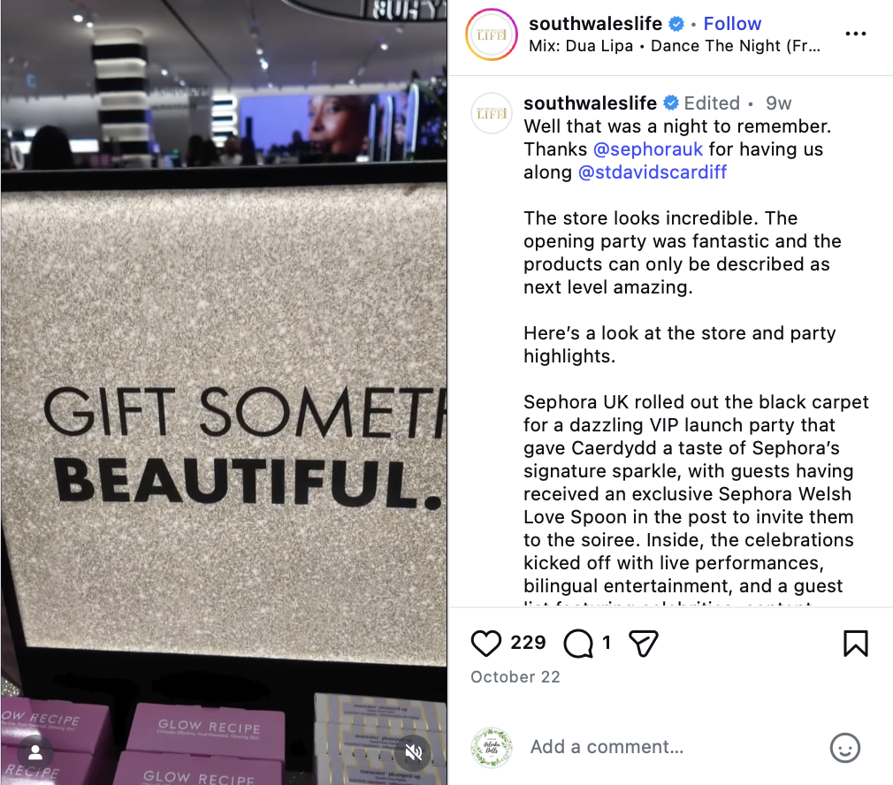The image size is (893, 785).
Task: Open the @stdavidscardiff mention link
Action: [653, 171]
